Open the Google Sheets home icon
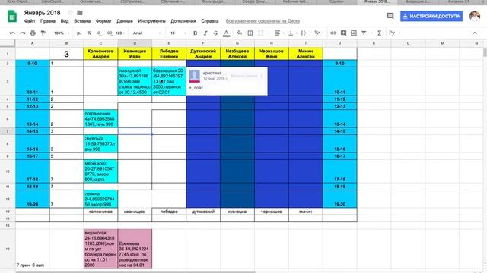This screenshot has height=273, width=487. 12,17
